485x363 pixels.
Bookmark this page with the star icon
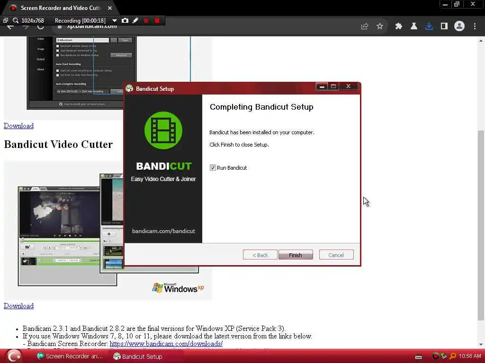(380, 26)
